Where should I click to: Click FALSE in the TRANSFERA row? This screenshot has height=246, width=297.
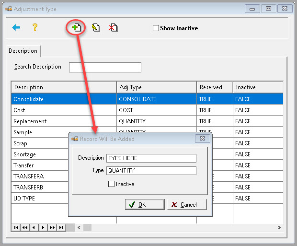[x=258, y=176]
